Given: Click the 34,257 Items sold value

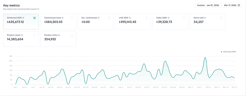Looking at the screenshot, I should (199, 22).
